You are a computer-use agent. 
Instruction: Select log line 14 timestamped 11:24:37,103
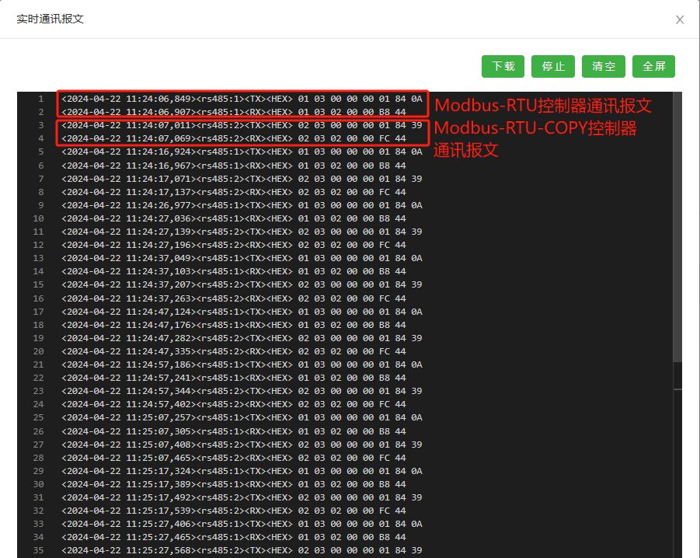[x=234, y=271]
